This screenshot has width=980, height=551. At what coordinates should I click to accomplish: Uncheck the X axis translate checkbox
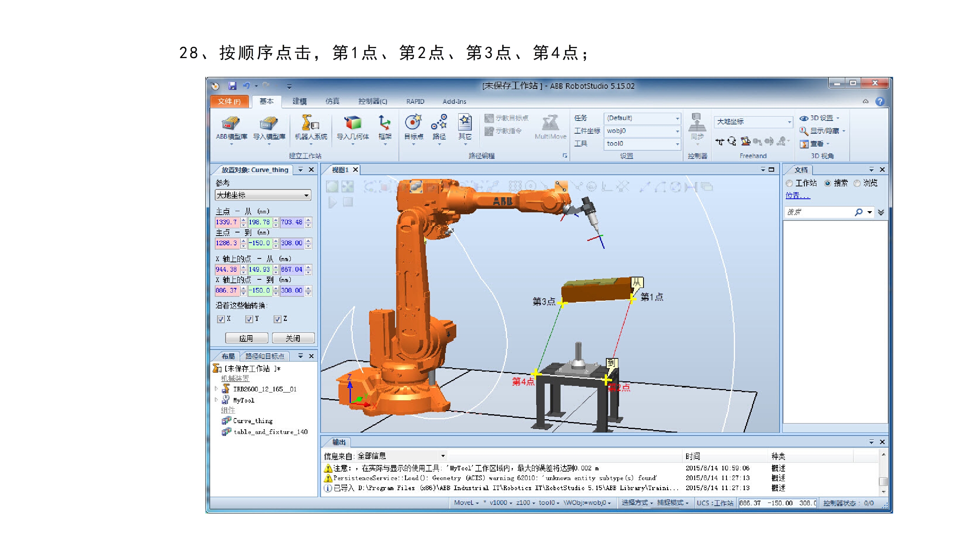pos(221,319)
